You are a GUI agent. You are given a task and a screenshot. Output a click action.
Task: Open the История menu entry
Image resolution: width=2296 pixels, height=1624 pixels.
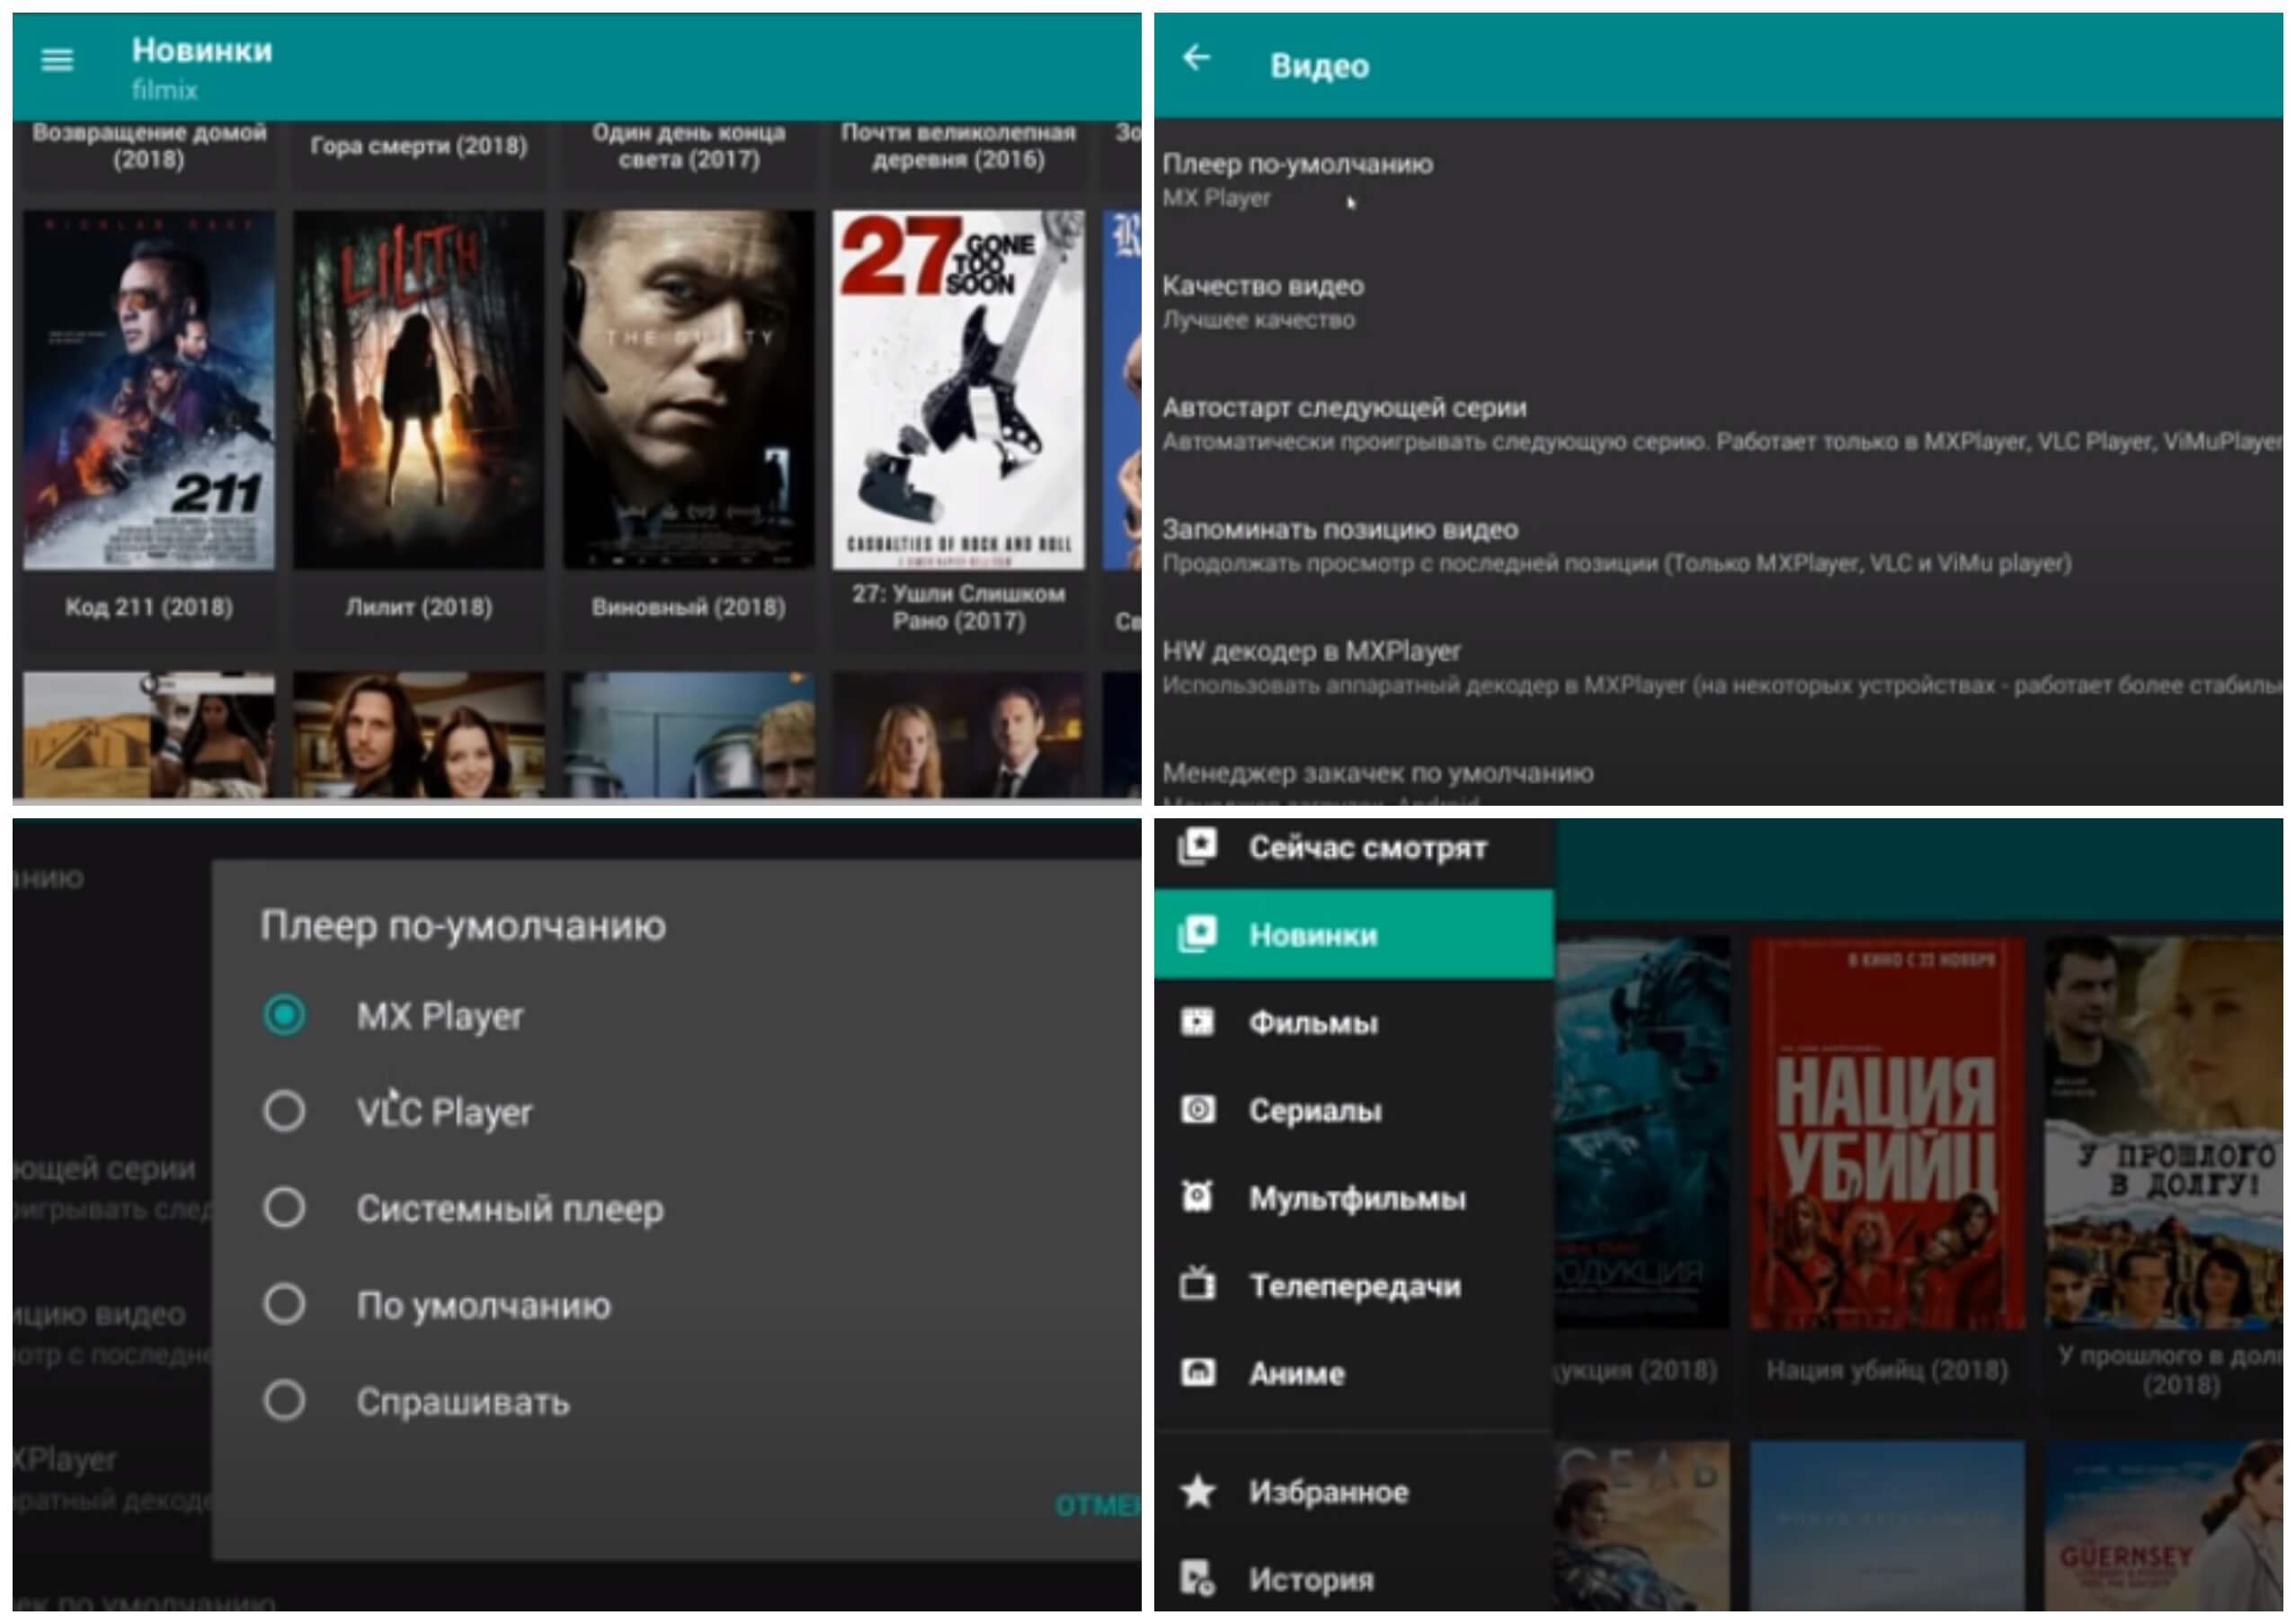pos(1354,1579)
